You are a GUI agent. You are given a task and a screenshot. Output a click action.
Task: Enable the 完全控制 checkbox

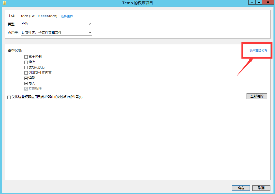point(26,57)
